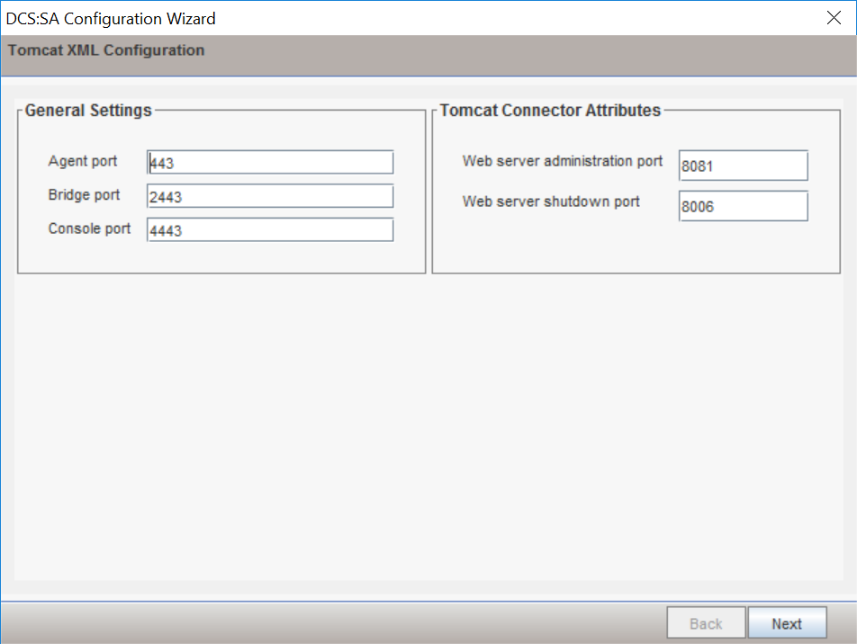Viewport: 857px width, 644px height.
Task: Click the Web server administration port field
Action: (743, 165)
